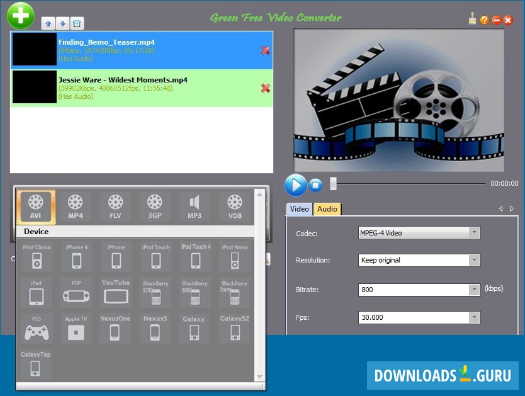Choose the YouTube preset
The image size is (525, 396).
pyautogui.click(x=116, y=293)
